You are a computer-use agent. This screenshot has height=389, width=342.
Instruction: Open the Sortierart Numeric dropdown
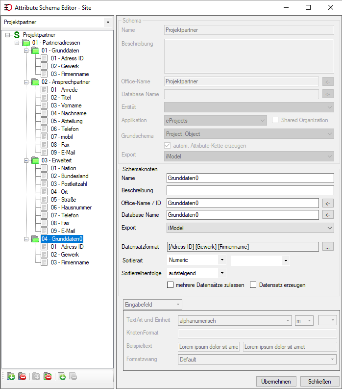click(222, 260)
